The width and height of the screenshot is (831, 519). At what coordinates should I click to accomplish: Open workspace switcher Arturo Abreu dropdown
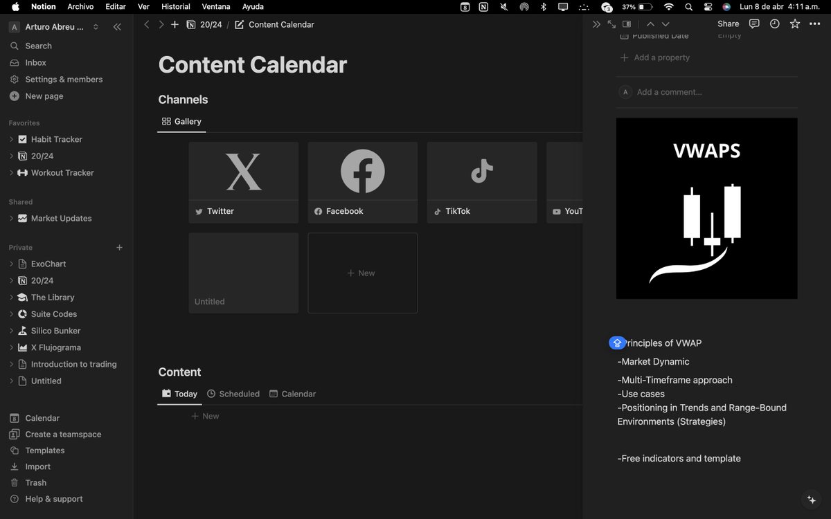(x=55, y=27)
